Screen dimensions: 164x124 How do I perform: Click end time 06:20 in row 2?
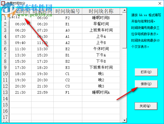[42, 24]
